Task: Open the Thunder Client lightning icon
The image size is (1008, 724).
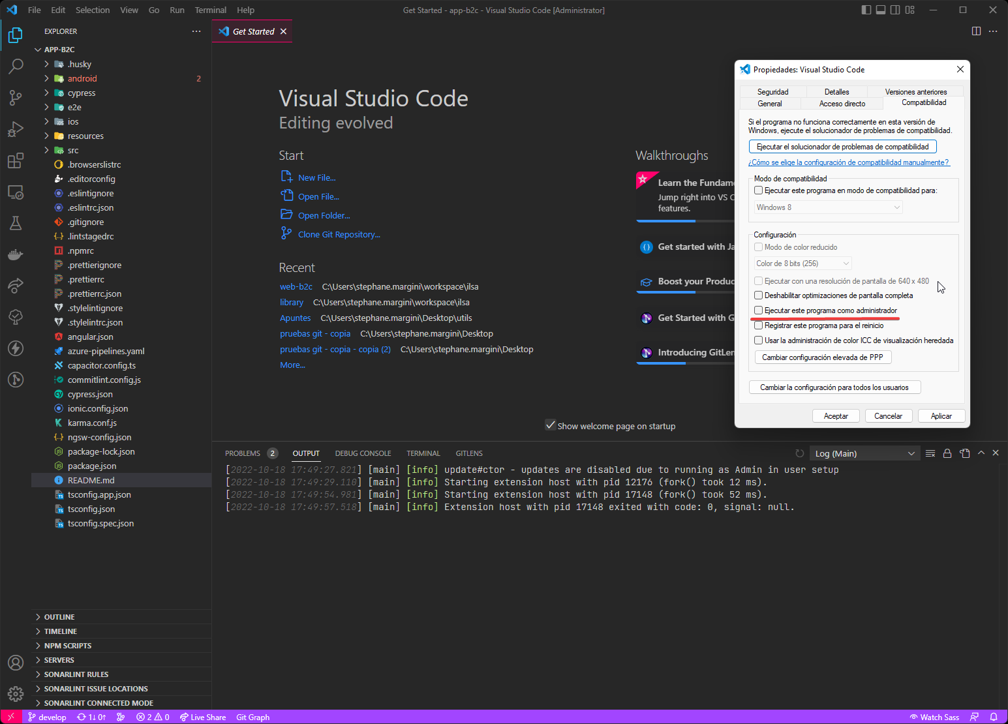Action: point(16,348)
